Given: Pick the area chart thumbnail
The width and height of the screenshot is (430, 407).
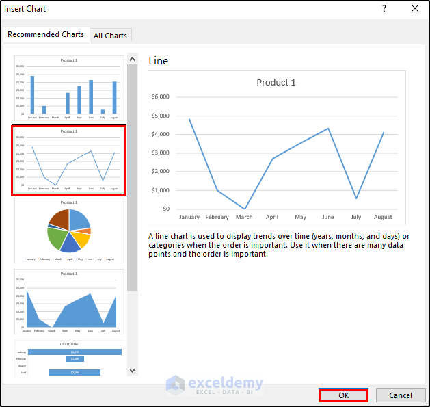Looking at the screenshot, I should point(69,302).
